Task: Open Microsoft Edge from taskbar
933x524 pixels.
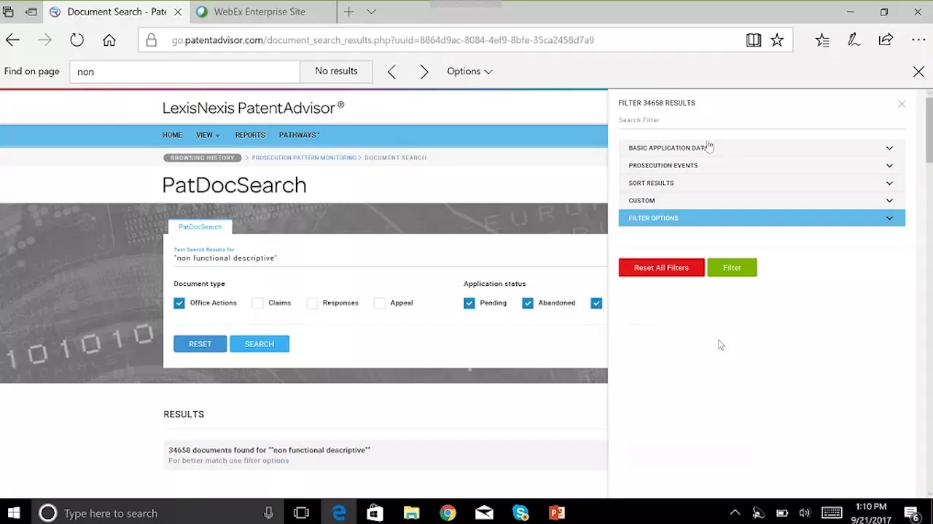Action: click(x=339, y=513)
